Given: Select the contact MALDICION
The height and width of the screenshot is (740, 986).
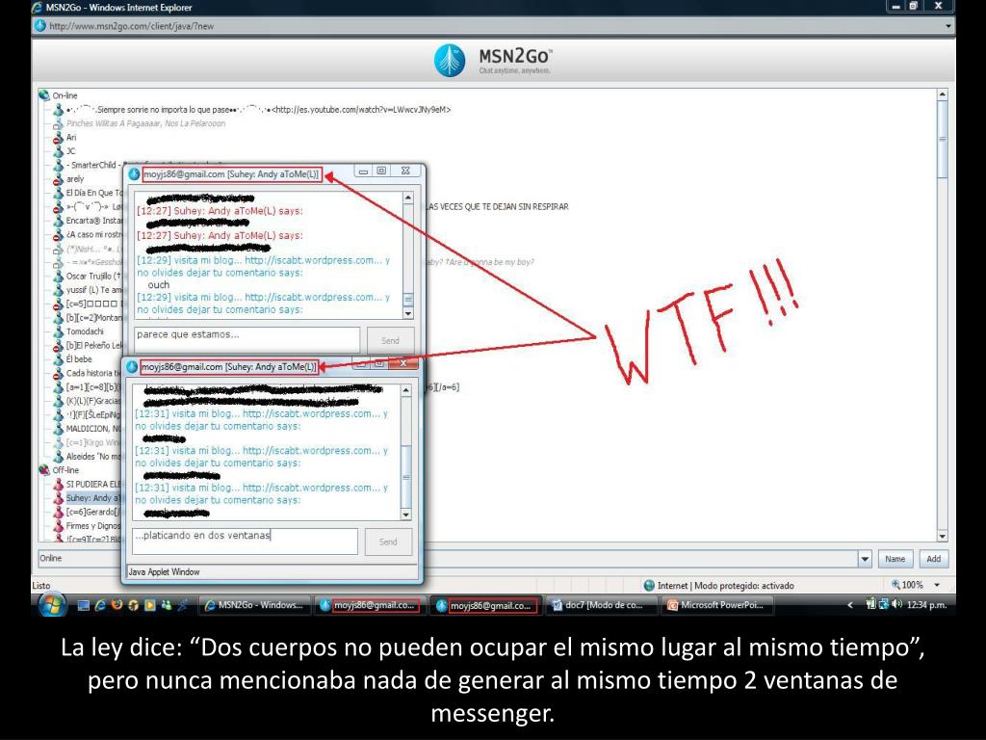Looking at the screenshot, I should click(x=93, y=429).
